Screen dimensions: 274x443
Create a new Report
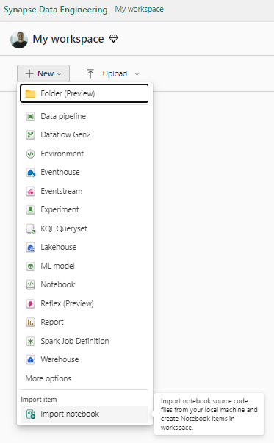click(x=84, y=322)
